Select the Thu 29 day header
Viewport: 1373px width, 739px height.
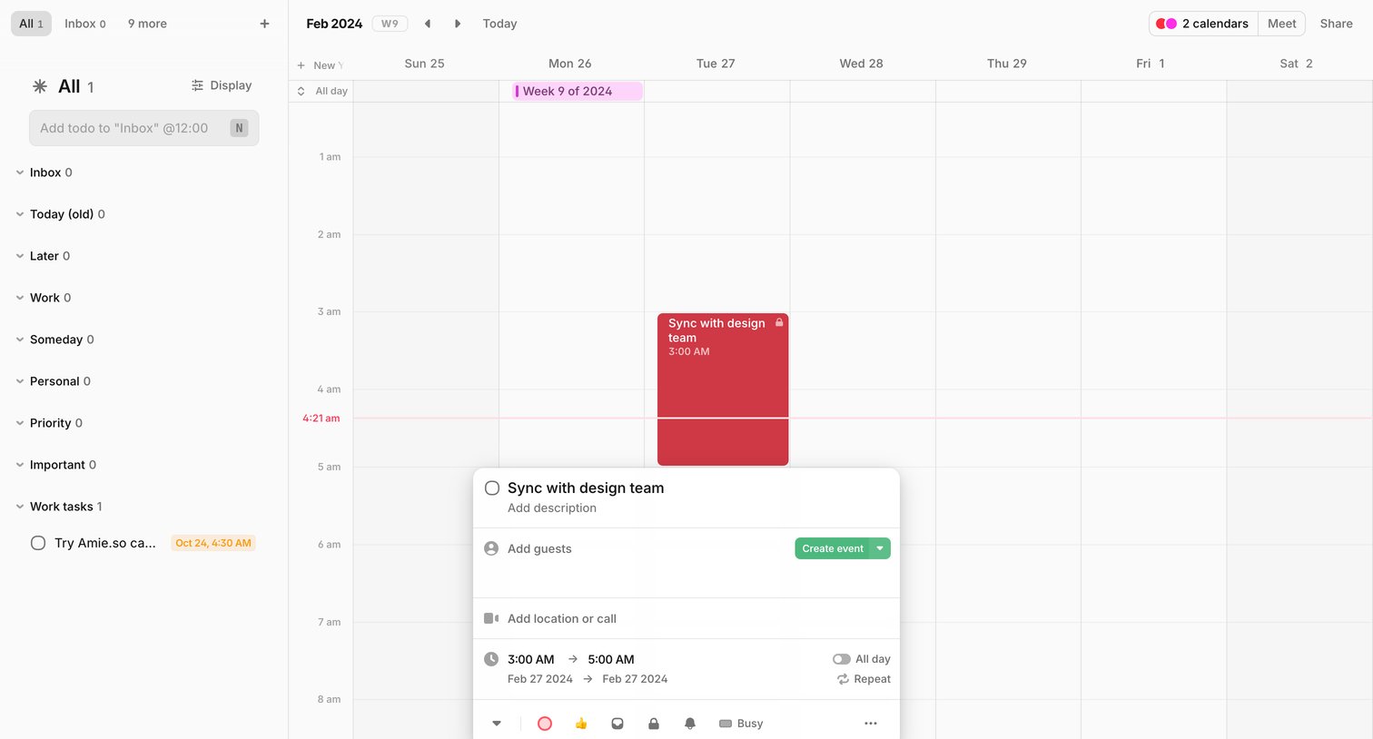coord(1007,64)
